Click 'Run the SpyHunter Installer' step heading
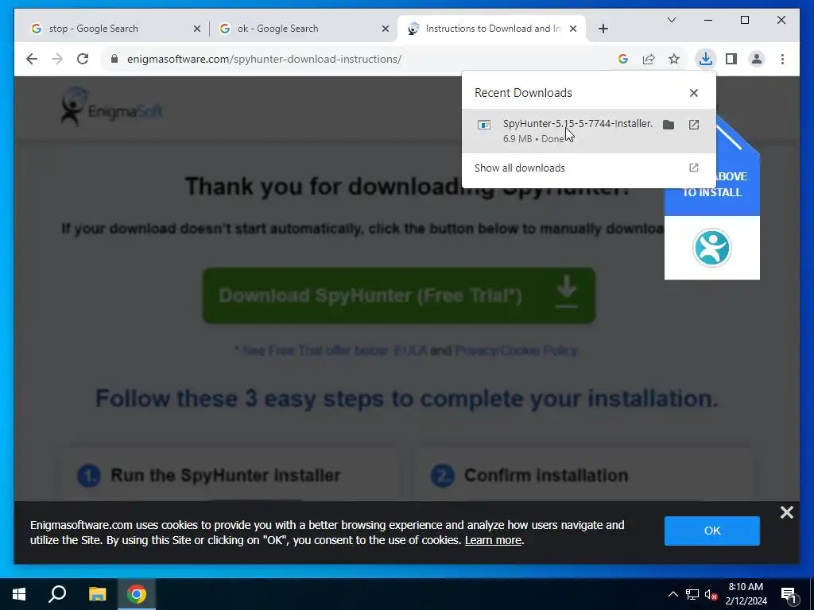 tap(225, 475)
